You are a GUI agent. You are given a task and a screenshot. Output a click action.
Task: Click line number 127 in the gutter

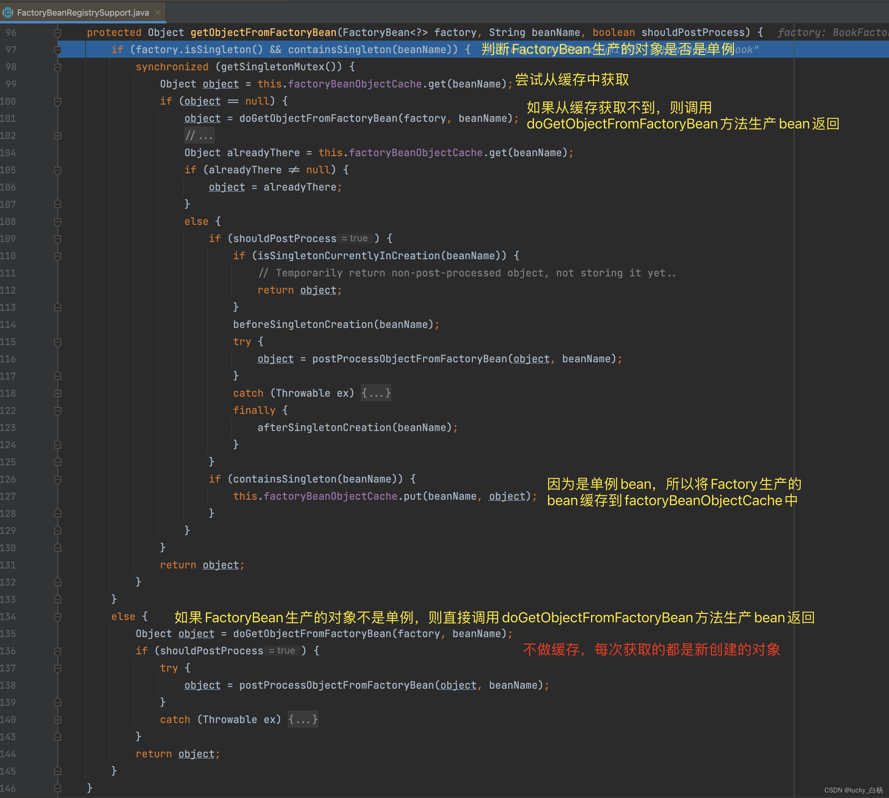8,496
